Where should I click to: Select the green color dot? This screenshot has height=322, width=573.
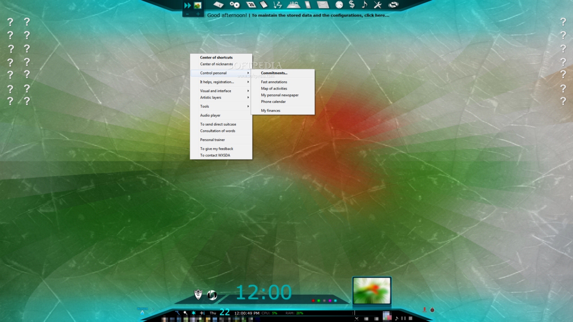coord(319,301)
